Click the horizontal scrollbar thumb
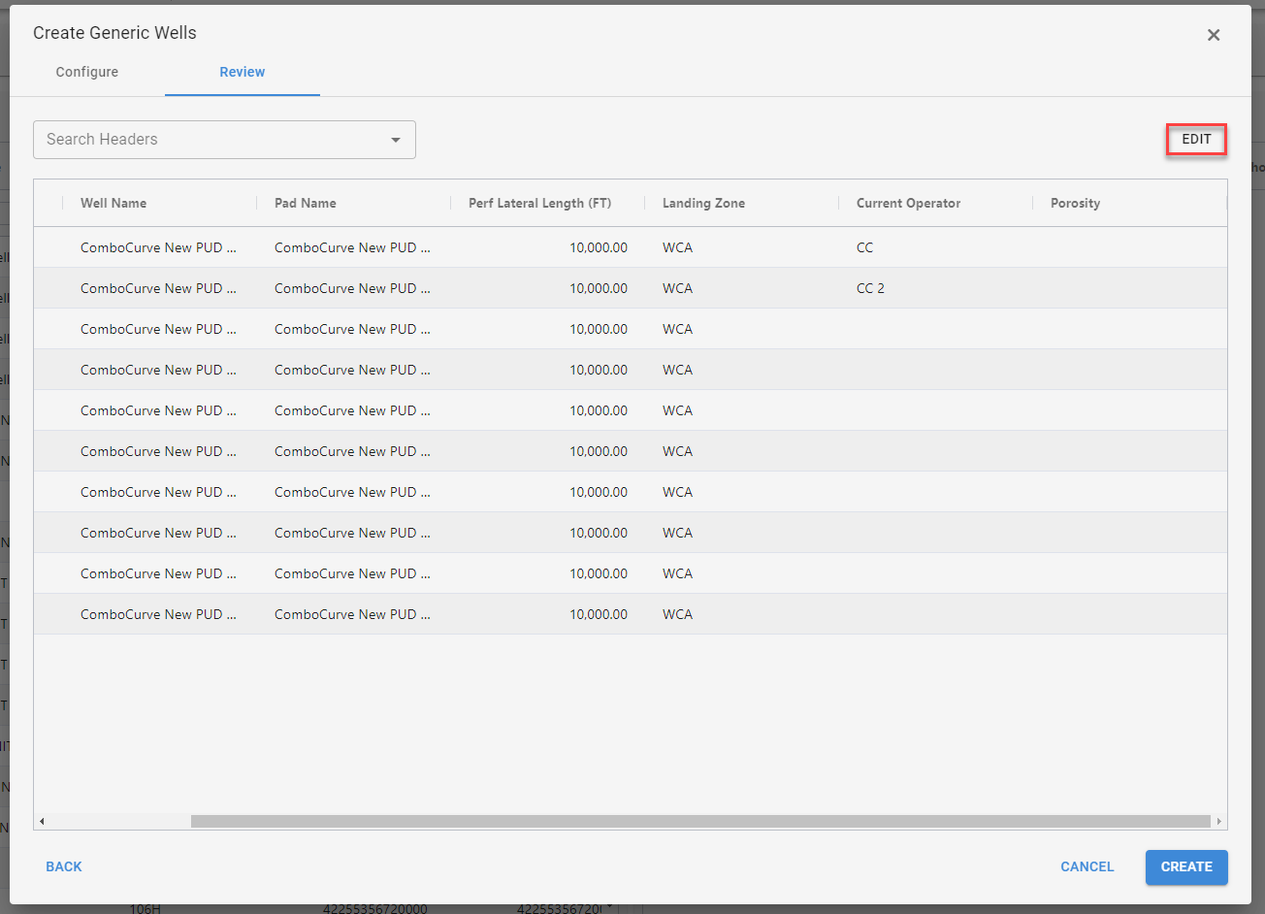The image size is (1265, 914). (x=700, y=822)
